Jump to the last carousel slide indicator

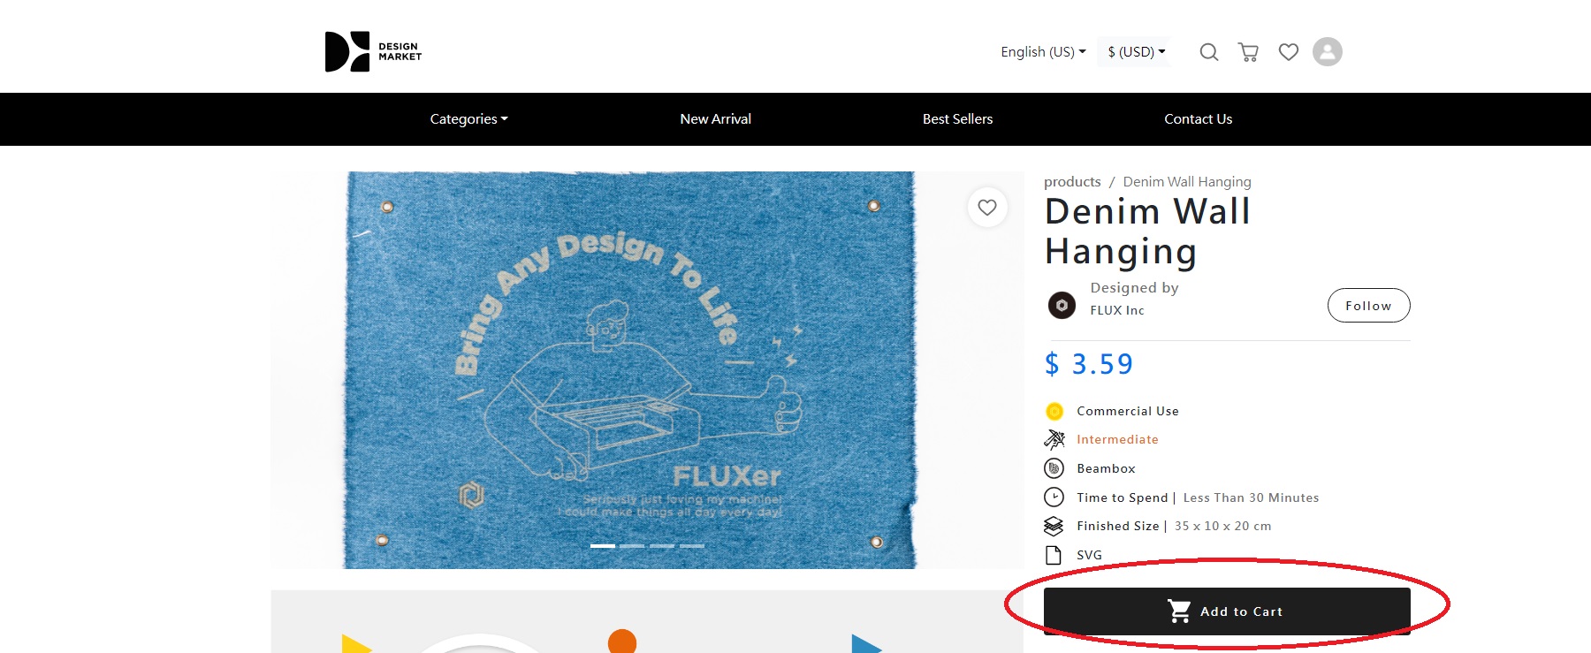coord(692,546)
